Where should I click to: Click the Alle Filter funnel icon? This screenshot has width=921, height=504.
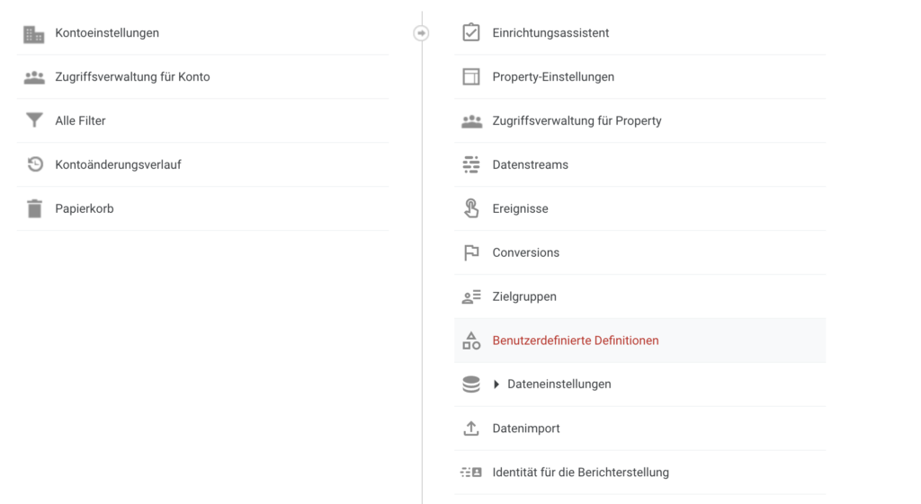(35, 120)
